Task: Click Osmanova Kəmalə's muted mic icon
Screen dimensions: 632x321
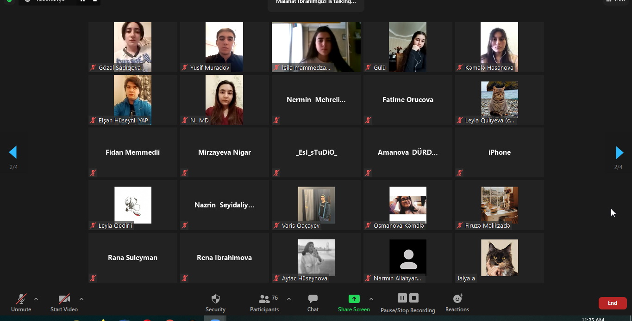Action: pyautogui.click(x=368, y=225)
